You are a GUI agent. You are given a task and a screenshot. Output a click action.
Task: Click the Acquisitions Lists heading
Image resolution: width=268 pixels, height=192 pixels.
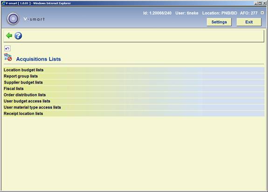point(39,59)
